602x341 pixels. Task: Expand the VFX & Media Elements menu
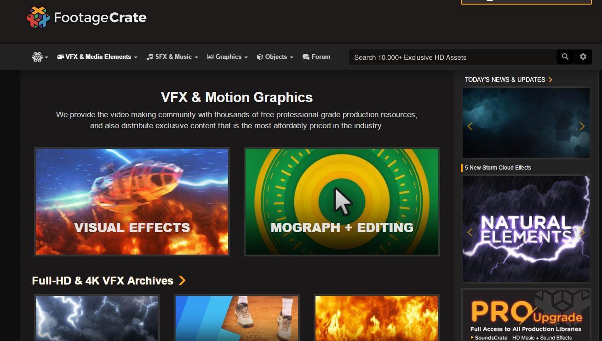click(x=97, y=57)
